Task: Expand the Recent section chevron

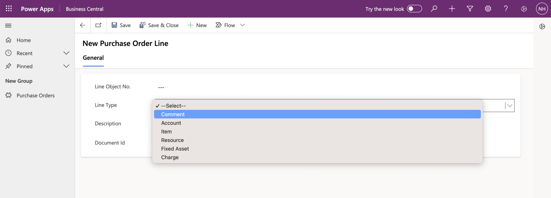Action: (66, 53)
